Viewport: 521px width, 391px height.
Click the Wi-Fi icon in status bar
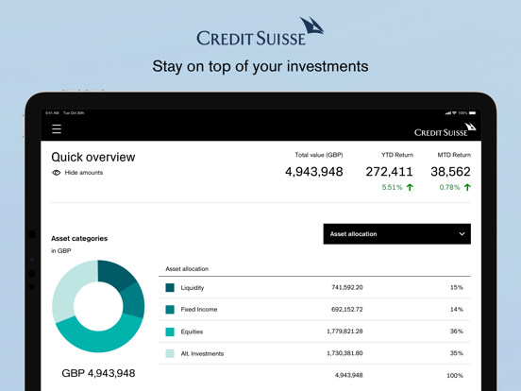tap(455, 113)
